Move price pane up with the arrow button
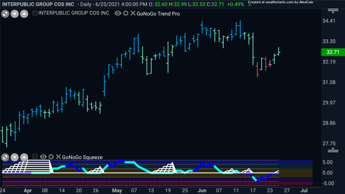Image resolution: width=345 pixels, height=194 pixels. (x=24, y=14)
